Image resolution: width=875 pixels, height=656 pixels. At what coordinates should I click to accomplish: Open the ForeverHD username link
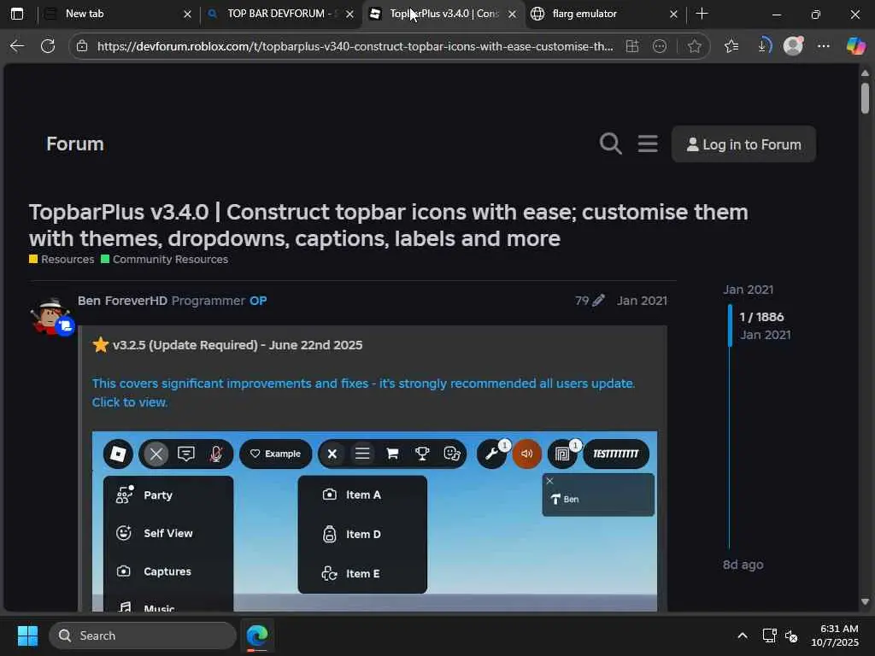point(136,301)
